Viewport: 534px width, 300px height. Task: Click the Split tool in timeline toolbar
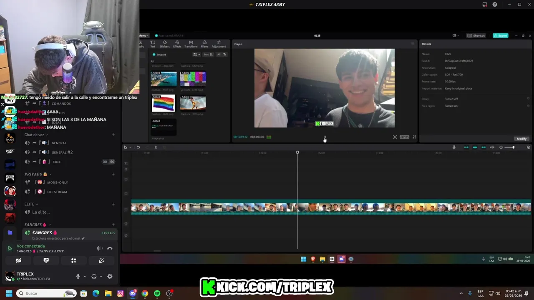[156, 147]
